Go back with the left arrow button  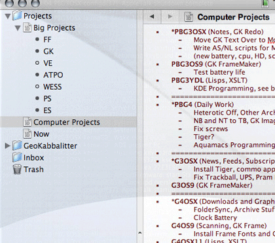(152, 16)
